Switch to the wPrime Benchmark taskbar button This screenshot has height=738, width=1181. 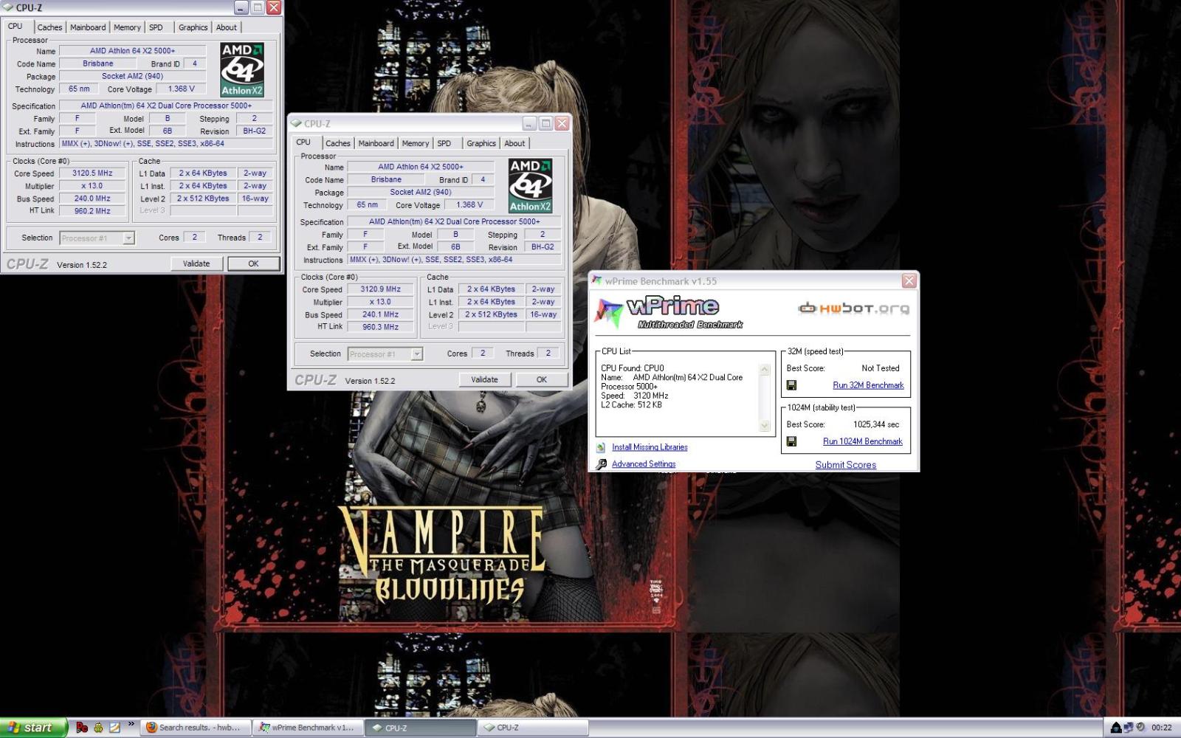[308, 728]
